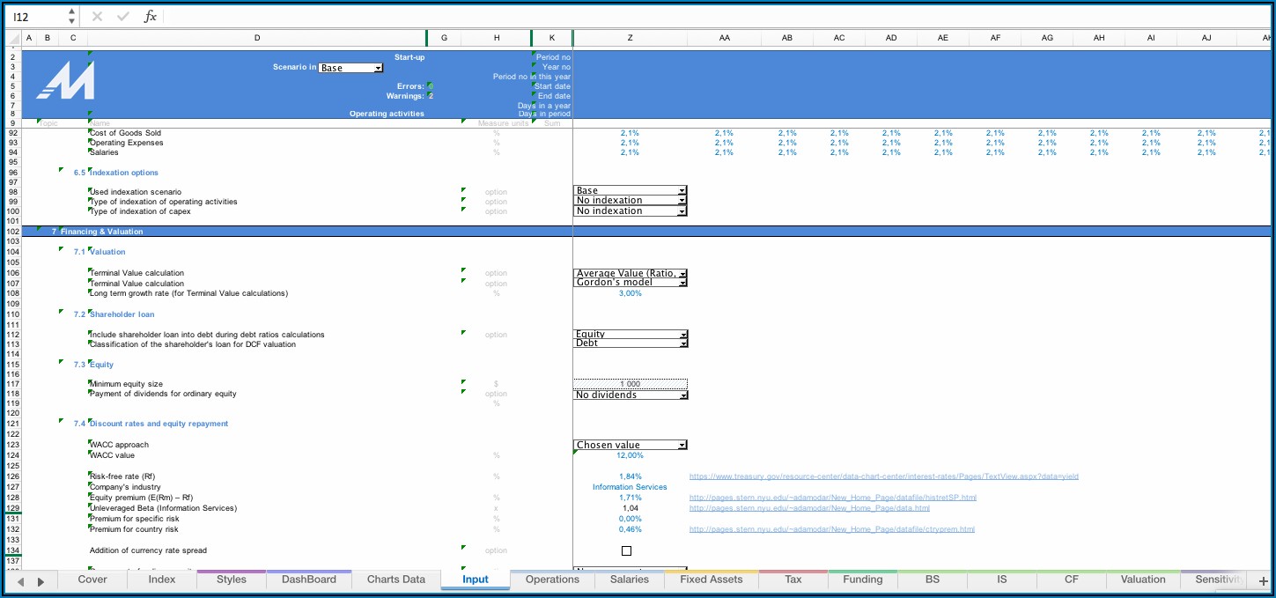Open the ctryprem.html country risk link
The height and width of the screenshot is (598, 1276).
831,529
